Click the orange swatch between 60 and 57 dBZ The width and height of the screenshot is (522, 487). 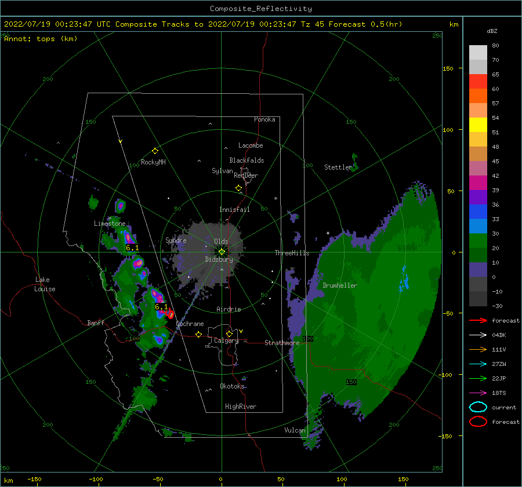tap(478, 96)
